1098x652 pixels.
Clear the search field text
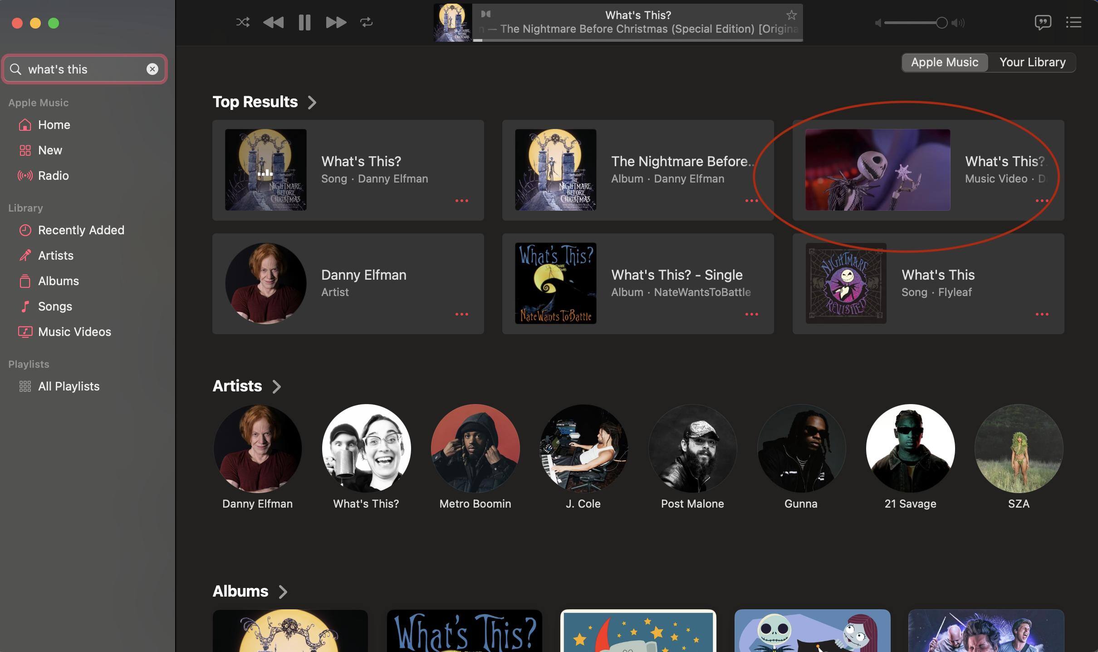(x=152, y=69)
